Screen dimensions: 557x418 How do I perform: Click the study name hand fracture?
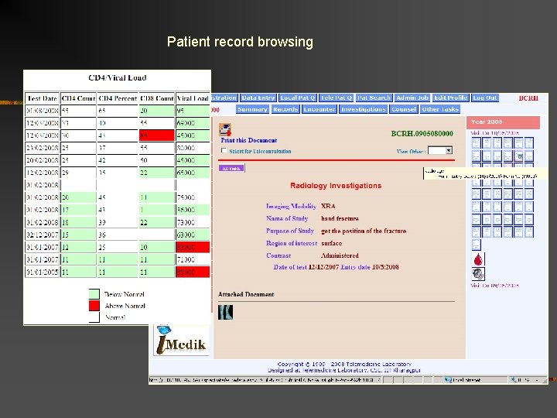(x=340, y=218)
